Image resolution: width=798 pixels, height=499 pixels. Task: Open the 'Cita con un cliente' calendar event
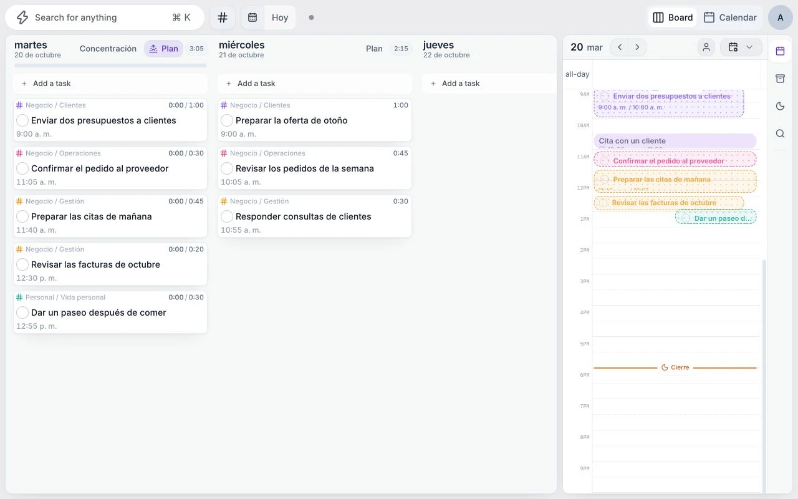675,141
